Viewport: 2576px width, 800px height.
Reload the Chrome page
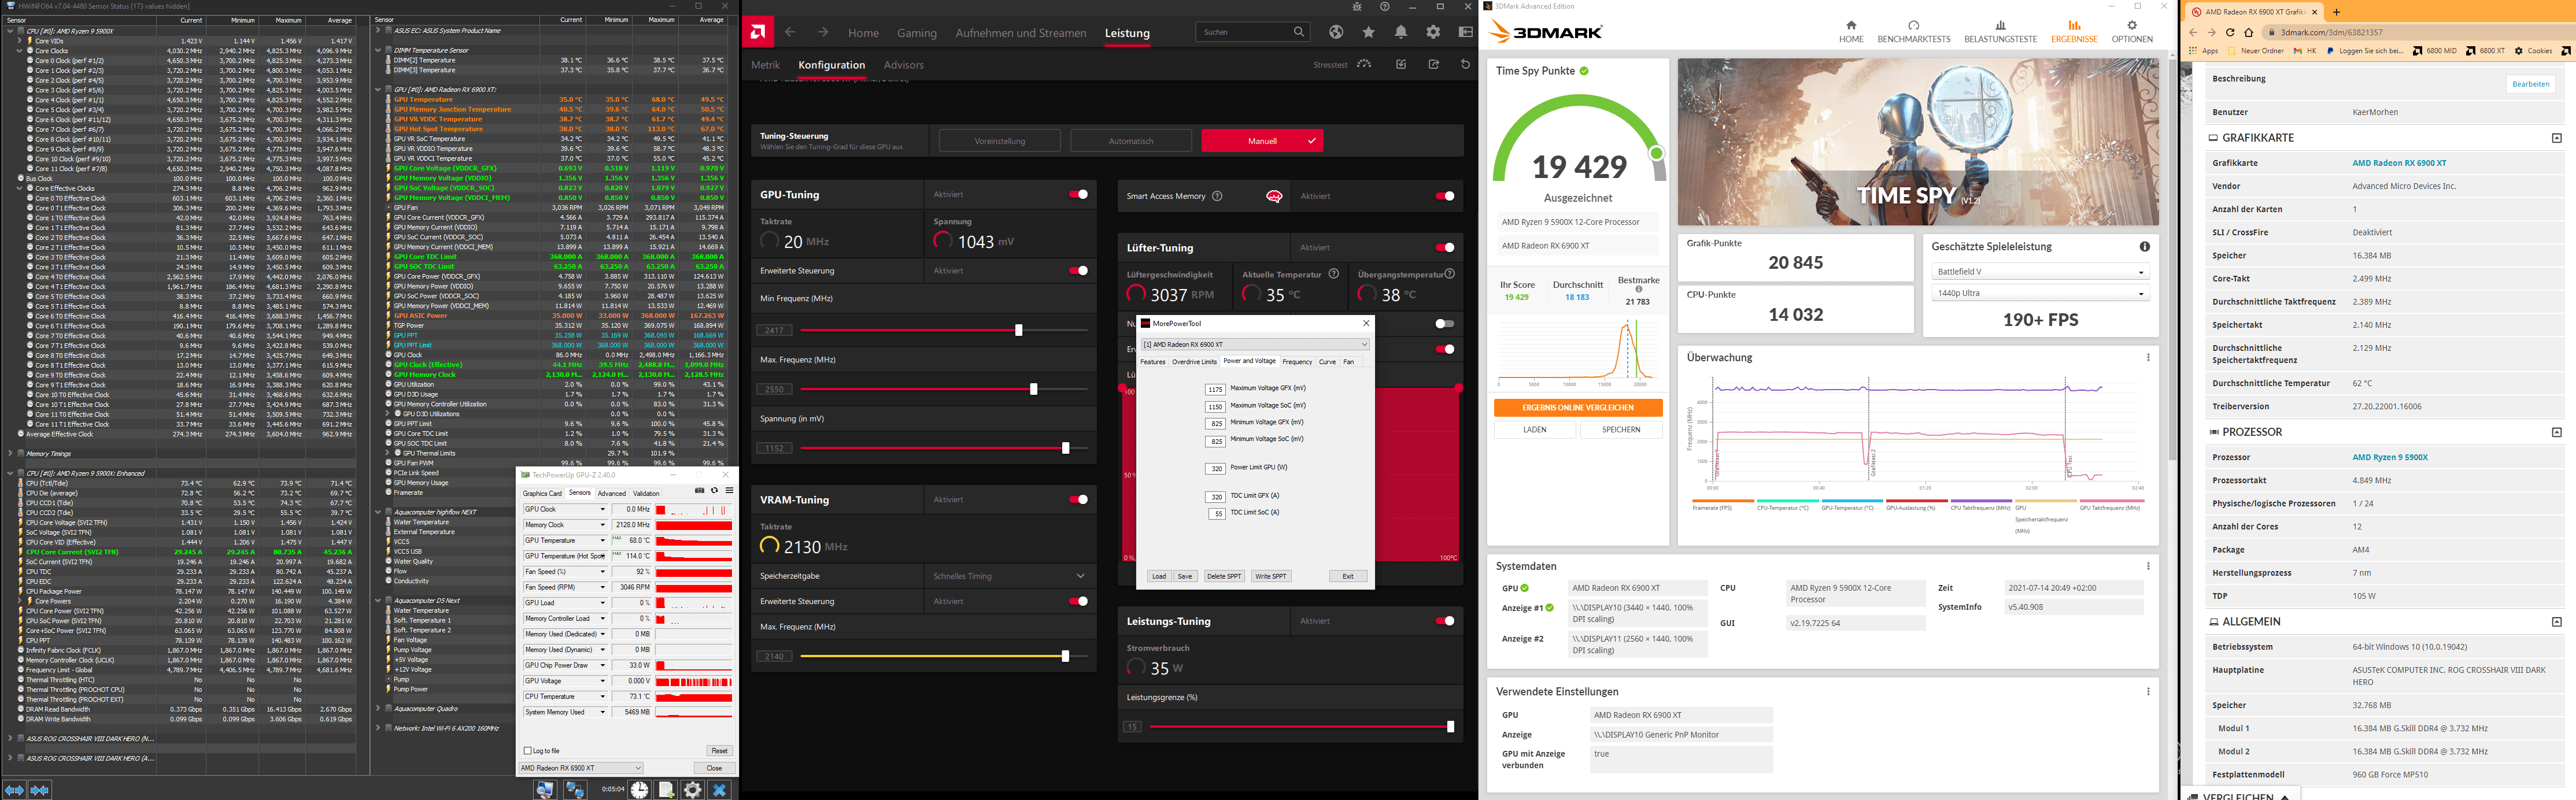[x=2230, y=32]
